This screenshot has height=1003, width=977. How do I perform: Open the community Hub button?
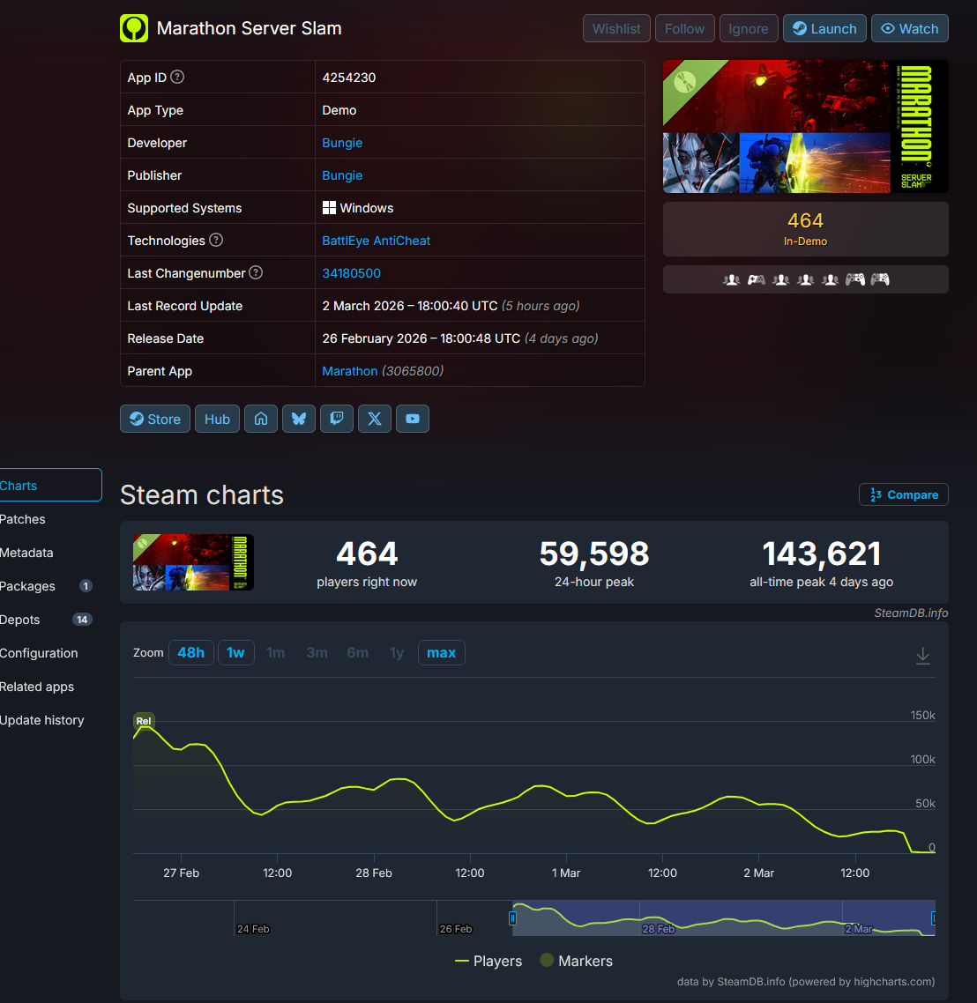(x=217, y=419)
